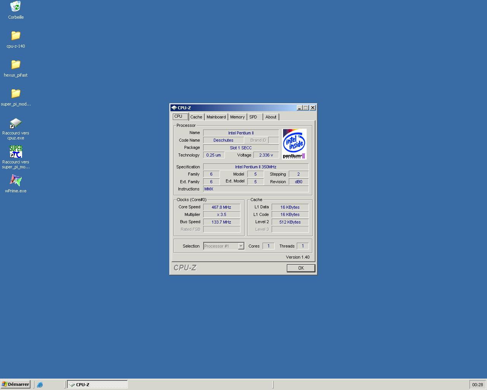The width and height of the screenshot is (487, 390).
Task: Click the Intel Inside Pentium II logo
Action: pos(294,144)
